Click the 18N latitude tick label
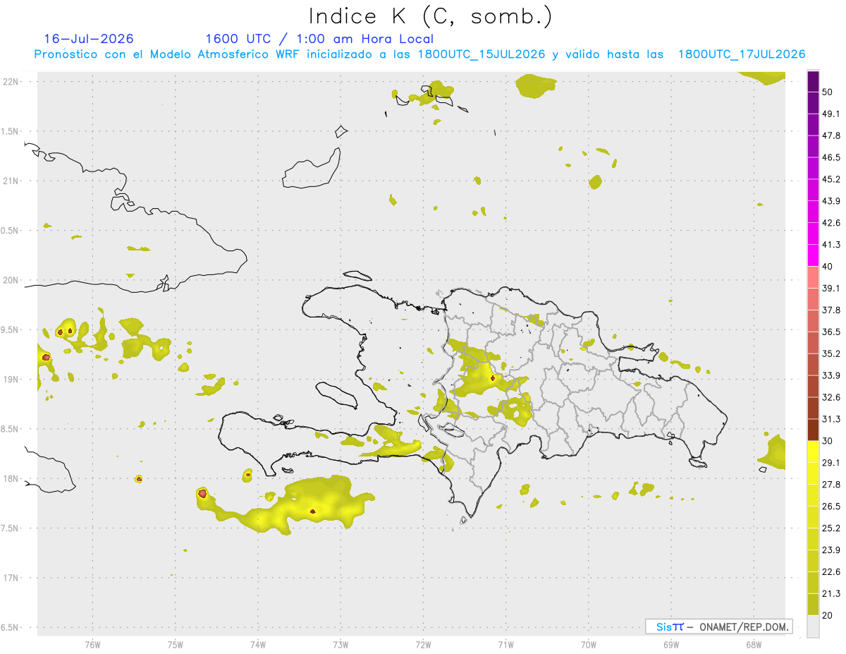The image size is (846, 654). coord(11,478)
